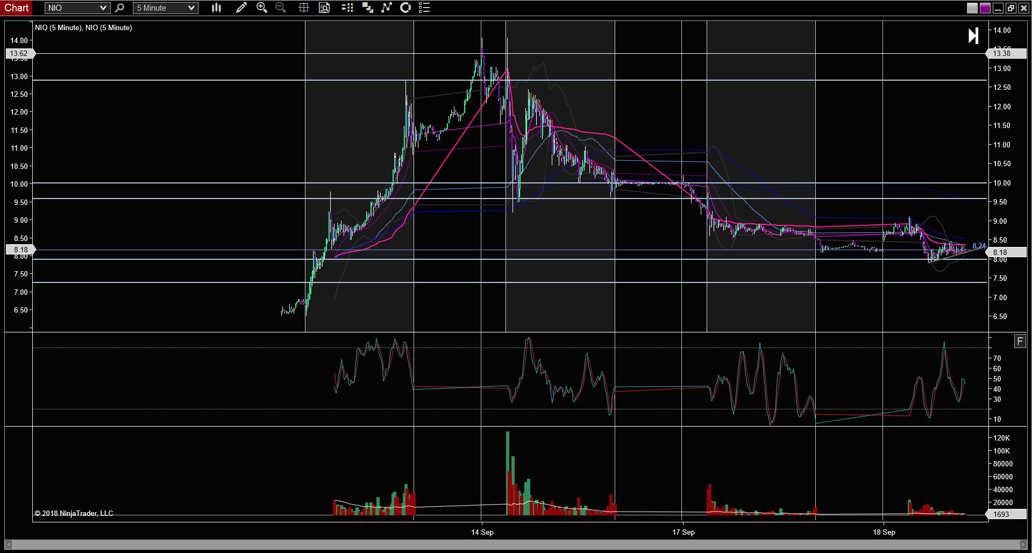Click the NIO (5 Minute) chart title label
1032x553 pixels.
(x=83, y=27)
